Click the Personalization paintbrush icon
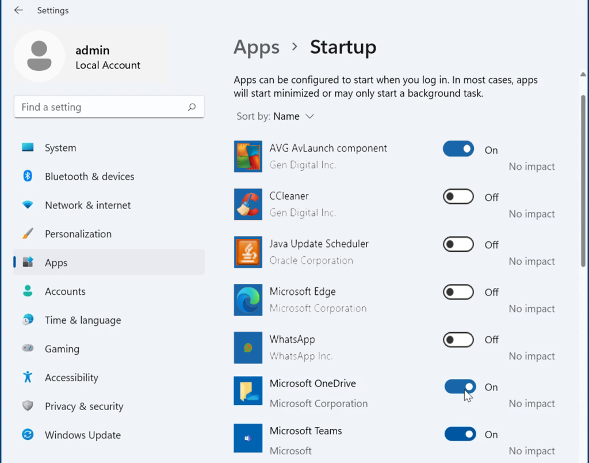589x463 pixels. pyautogui.click(x=28, y=234)
